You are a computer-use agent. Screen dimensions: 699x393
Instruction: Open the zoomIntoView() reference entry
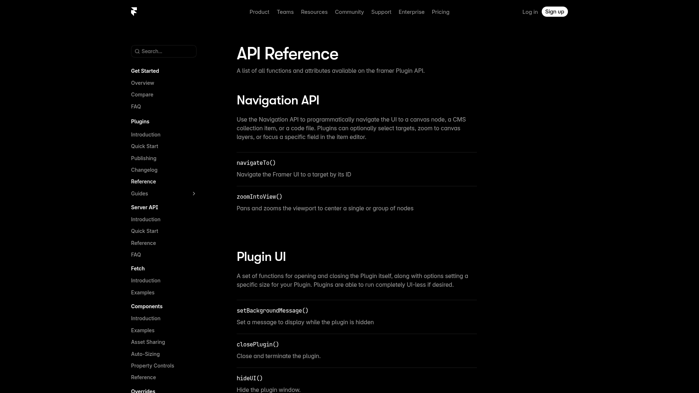[259, 197]
